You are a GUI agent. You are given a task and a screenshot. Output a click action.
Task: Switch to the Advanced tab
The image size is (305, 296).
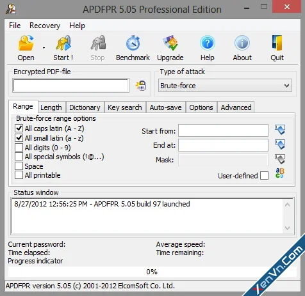[x=236, y=107]
